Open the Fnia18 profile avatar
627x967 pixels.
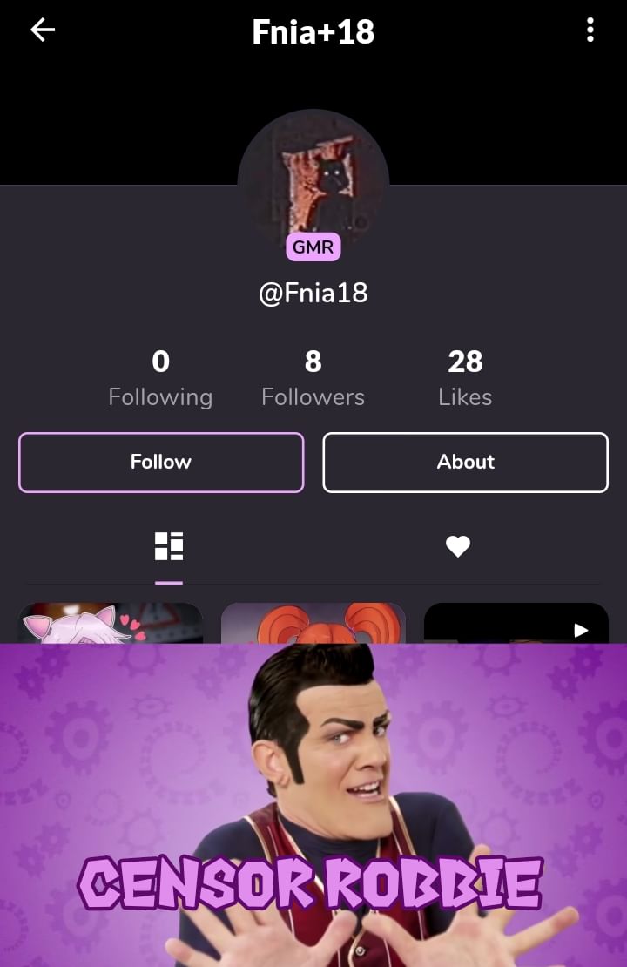pos(313,184)
